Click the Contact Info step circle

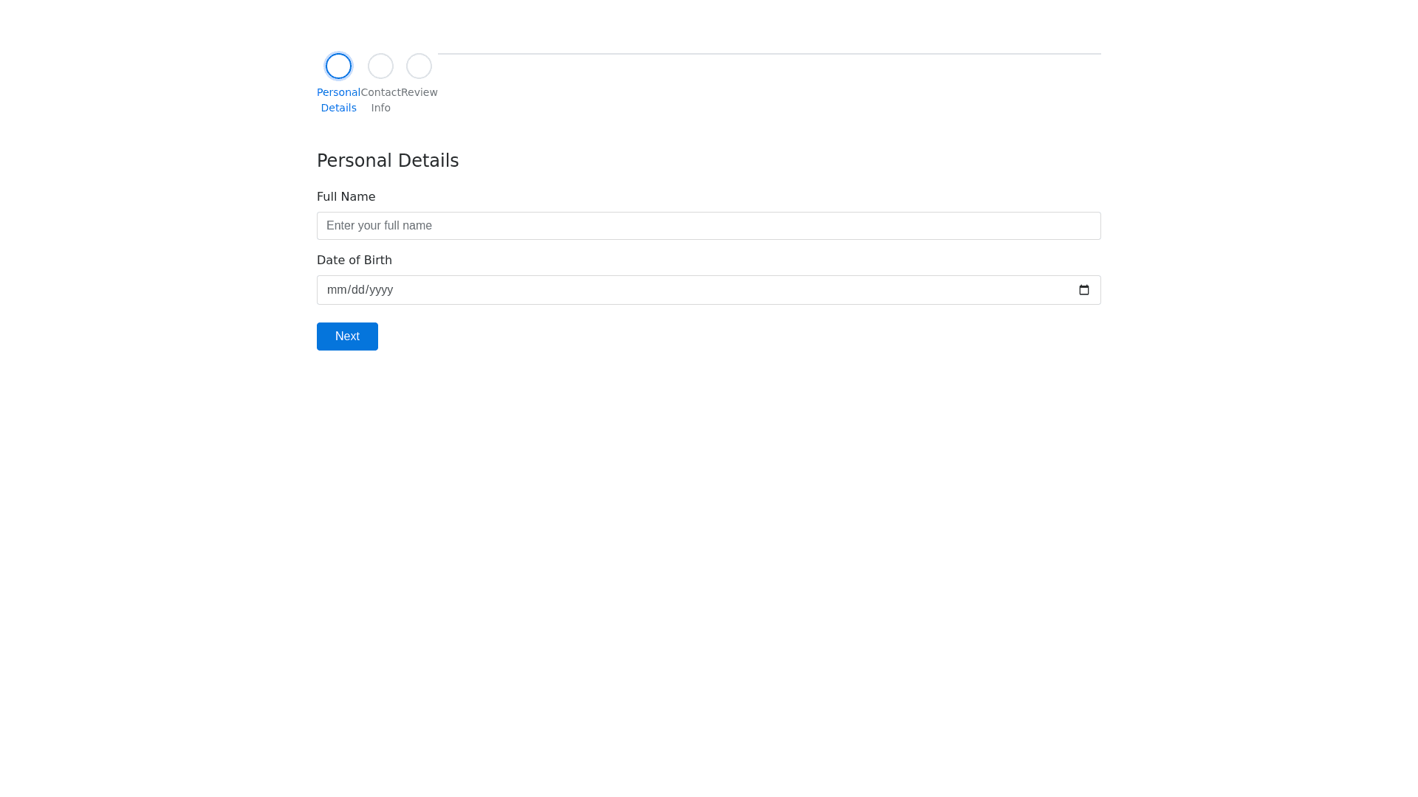coord(380,66)
